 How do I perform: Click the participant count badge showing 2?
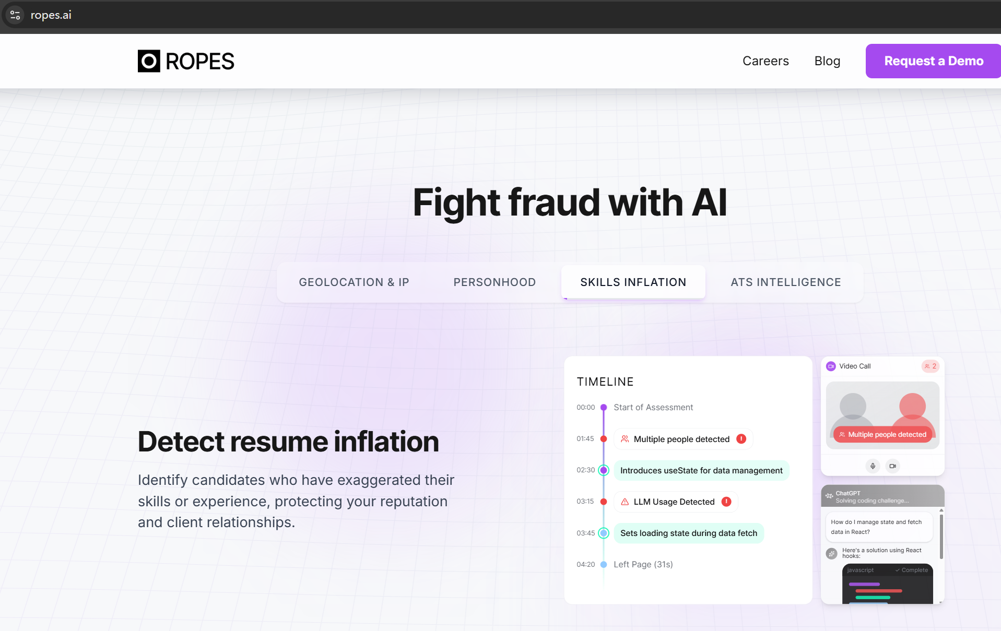pos(931,366)
